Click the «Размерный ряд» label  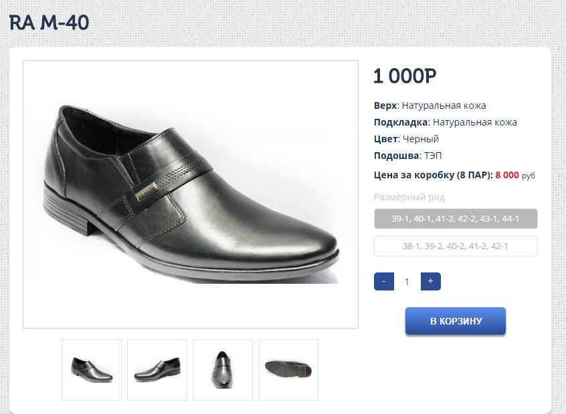(x=409, y=197)
